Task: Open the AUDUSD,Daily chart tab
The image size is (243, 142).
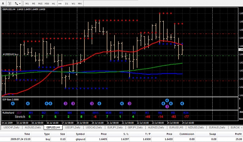Action: (33, 128)
